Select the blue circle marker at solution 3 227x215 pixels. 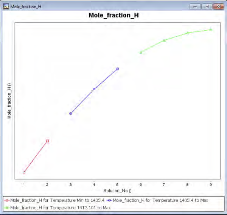[71, 114]
